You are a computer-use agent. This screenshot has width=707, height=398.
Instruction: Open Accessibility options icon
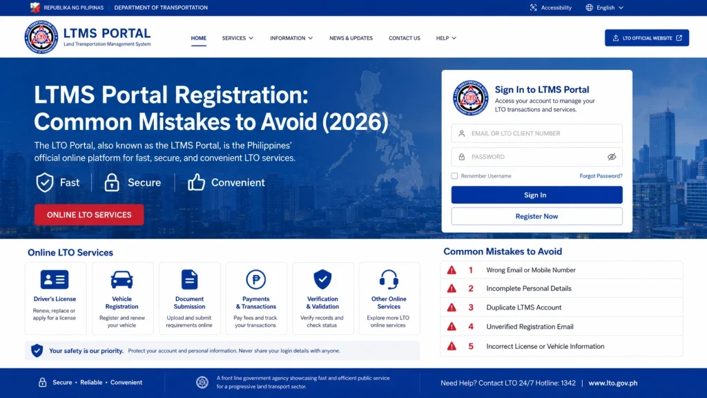coord(534,8)
